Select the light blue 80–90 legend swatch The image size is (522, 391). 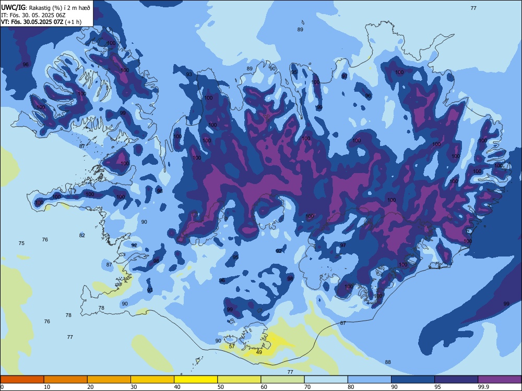click(370, 380)
